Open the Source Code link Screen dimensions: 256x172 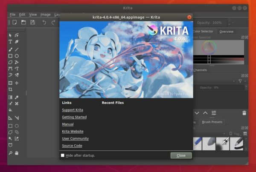pyautogui.click(x=72, y=146)
